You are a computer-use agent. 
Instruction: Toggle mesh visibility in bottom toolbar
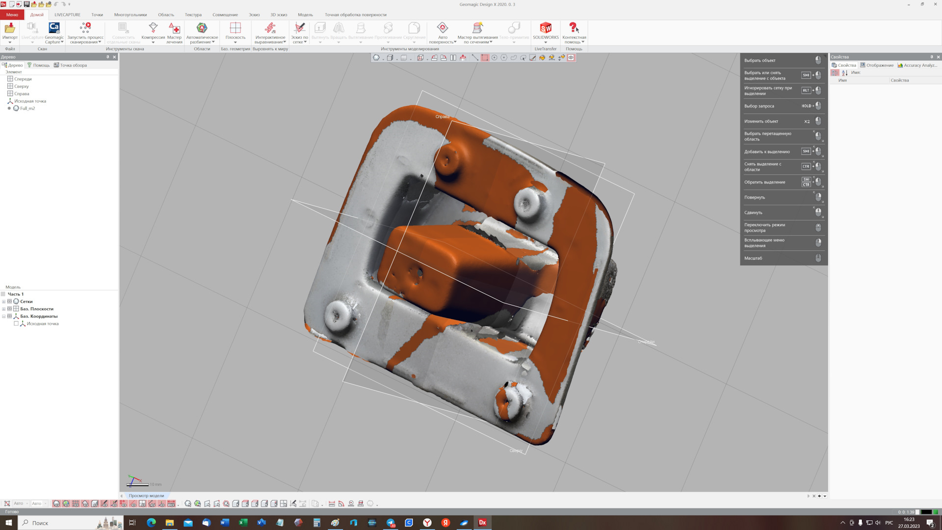[x=57, y=503]
